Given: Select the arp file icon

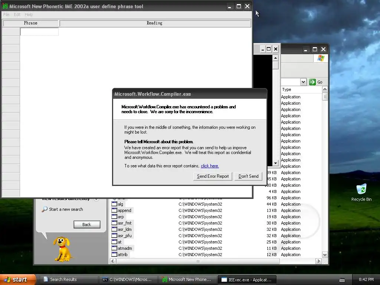Looking at the screenshot, I should pos(114,216).
